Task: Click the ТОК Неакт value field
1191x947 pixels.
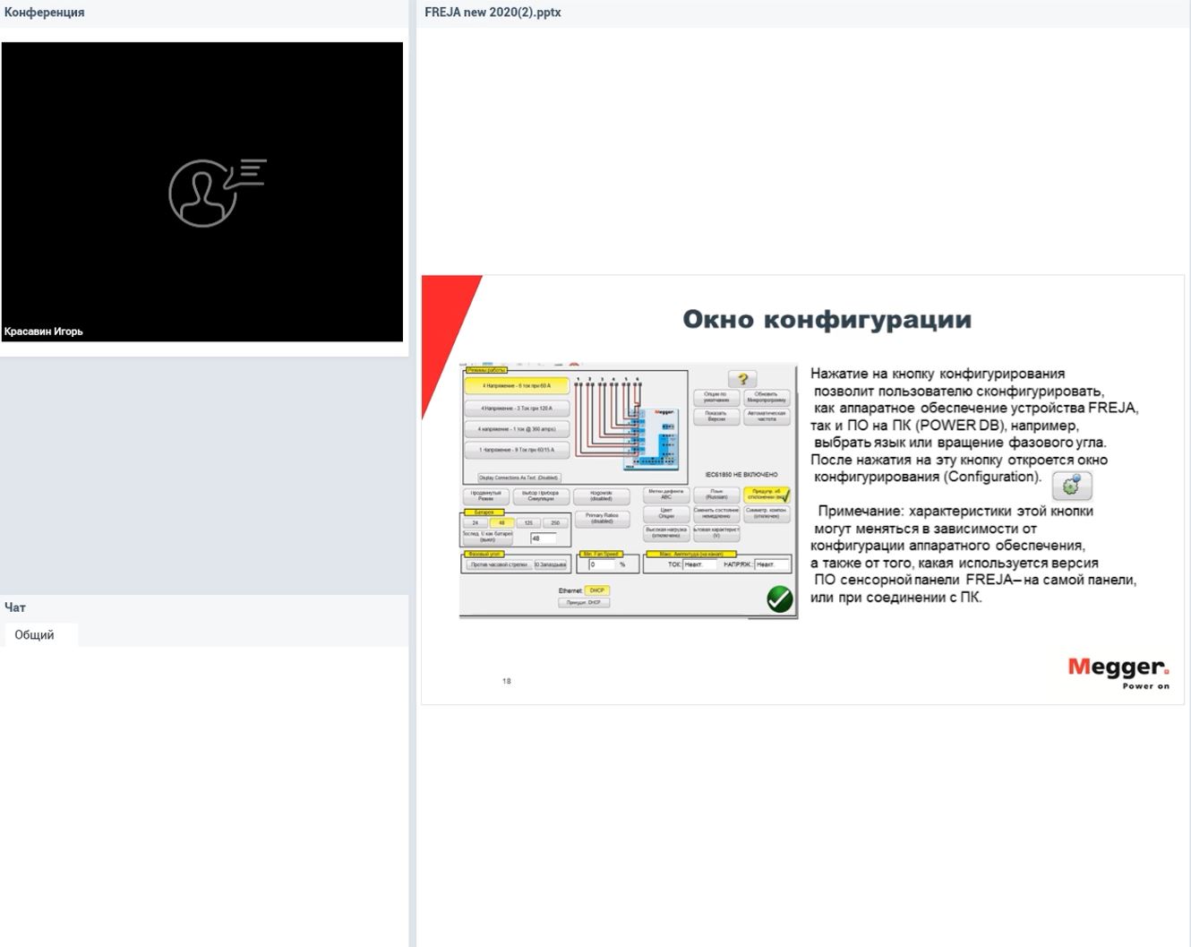Action: pyautogui.click(x=698, y=564)
